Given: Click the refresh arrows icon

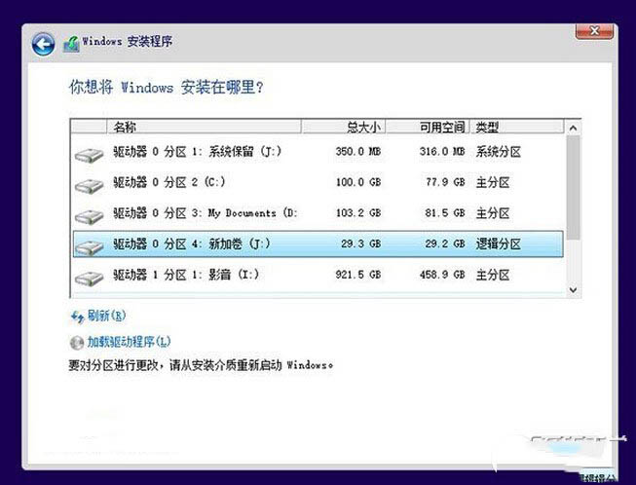Looking at the screenshot, I should pos(77,317).
